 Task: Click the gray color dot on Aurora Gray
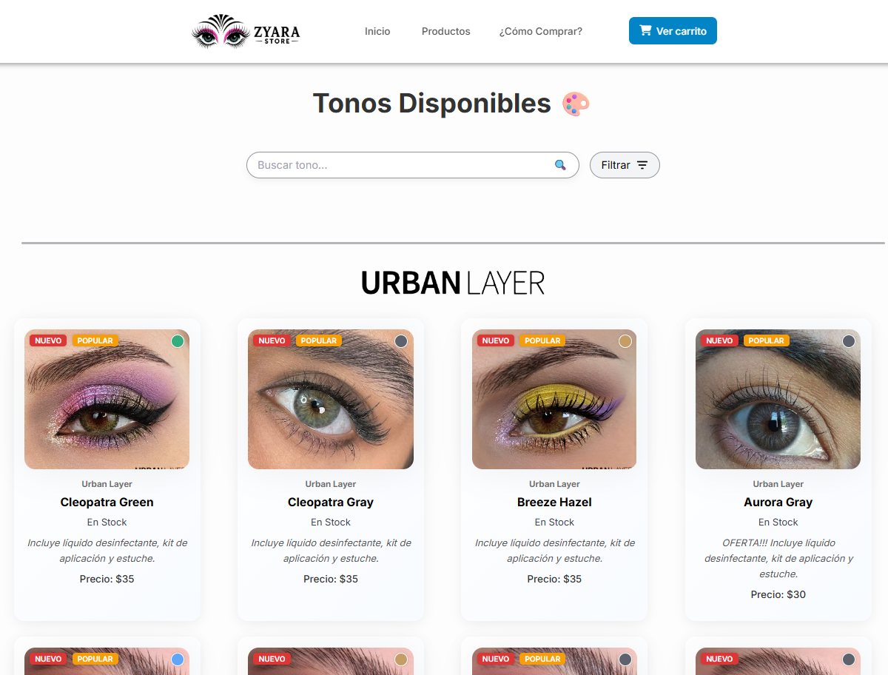(849, 341)
